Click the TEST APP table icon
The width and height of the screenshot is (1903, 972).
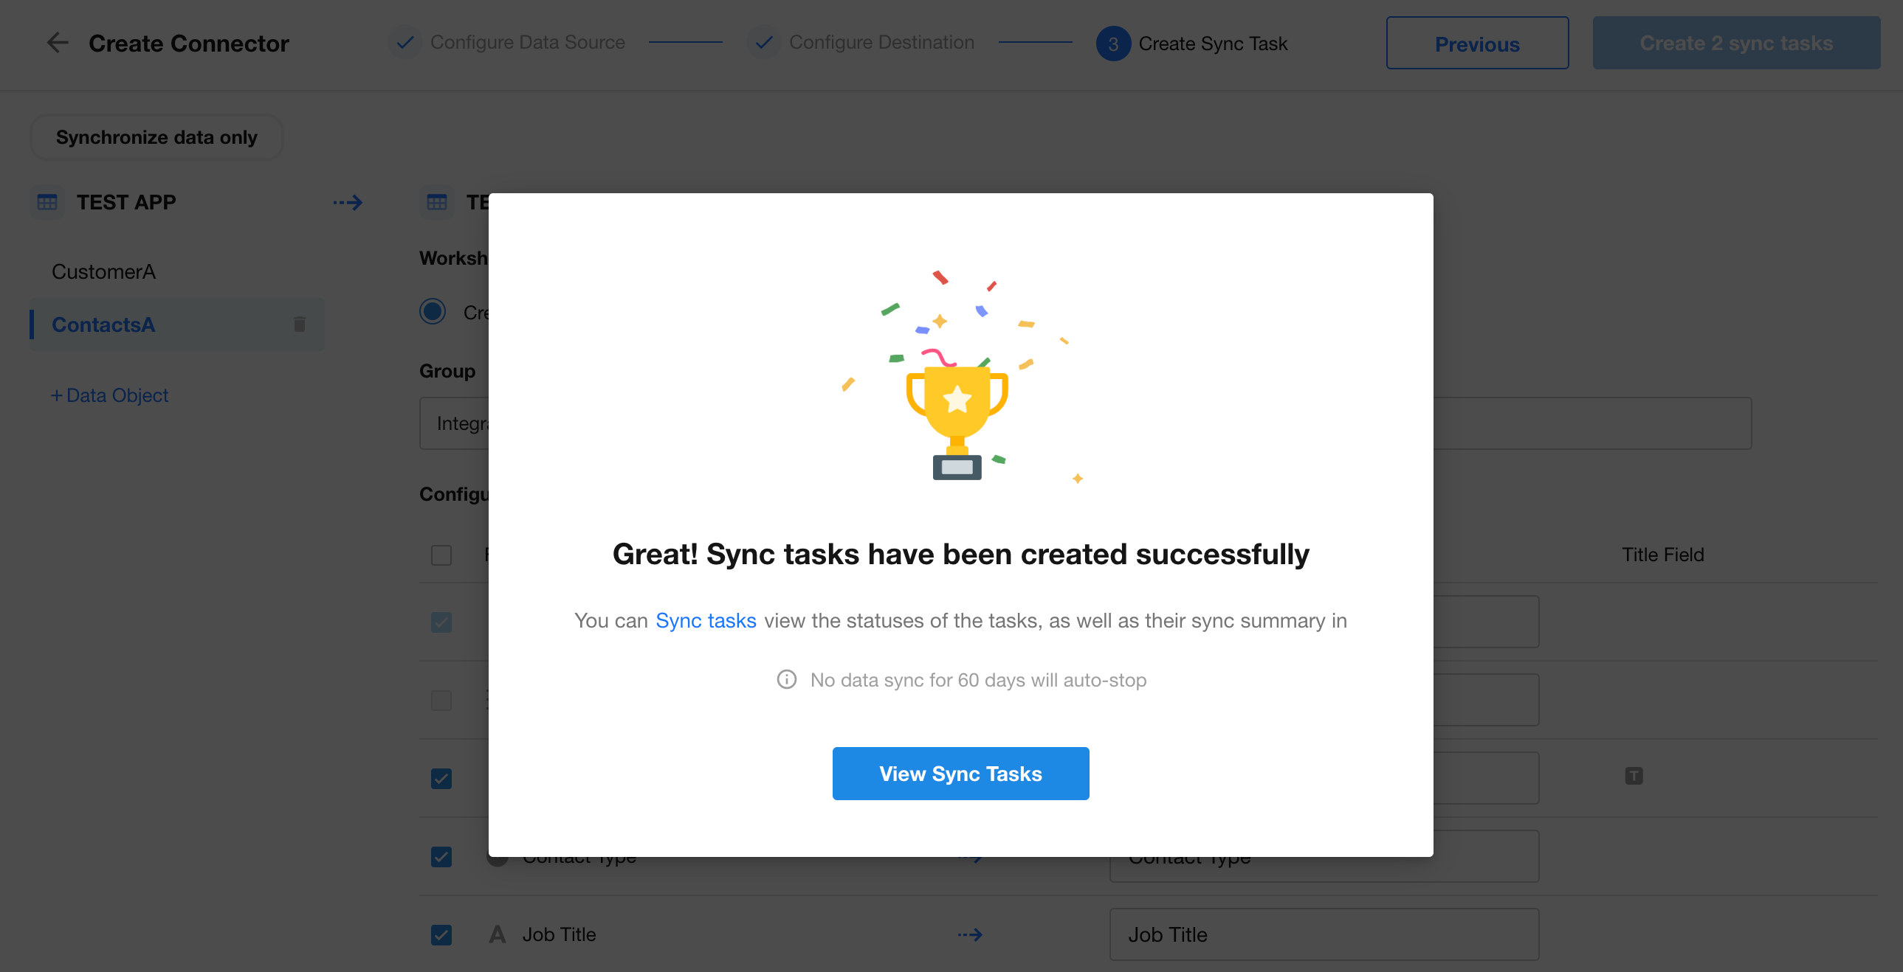point(47,202)
